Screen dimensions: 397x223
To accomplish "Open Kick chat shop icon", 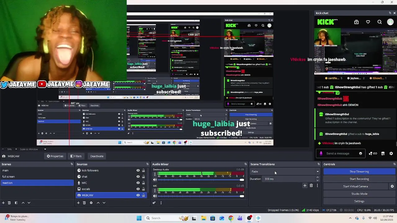I will pos(383,154).
